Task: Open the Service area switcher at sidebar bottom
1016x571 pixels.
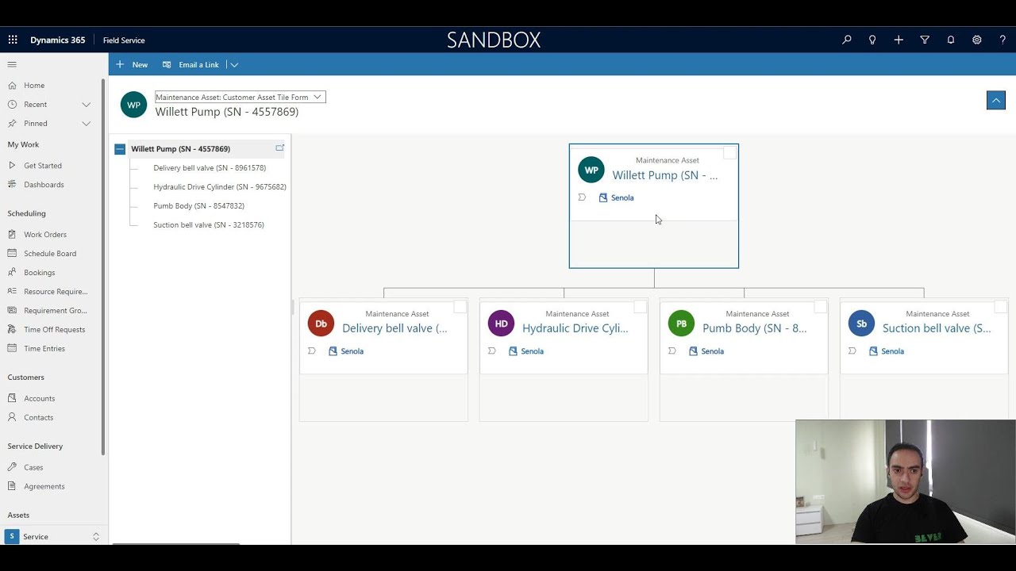Action: [x=53, y=537]
